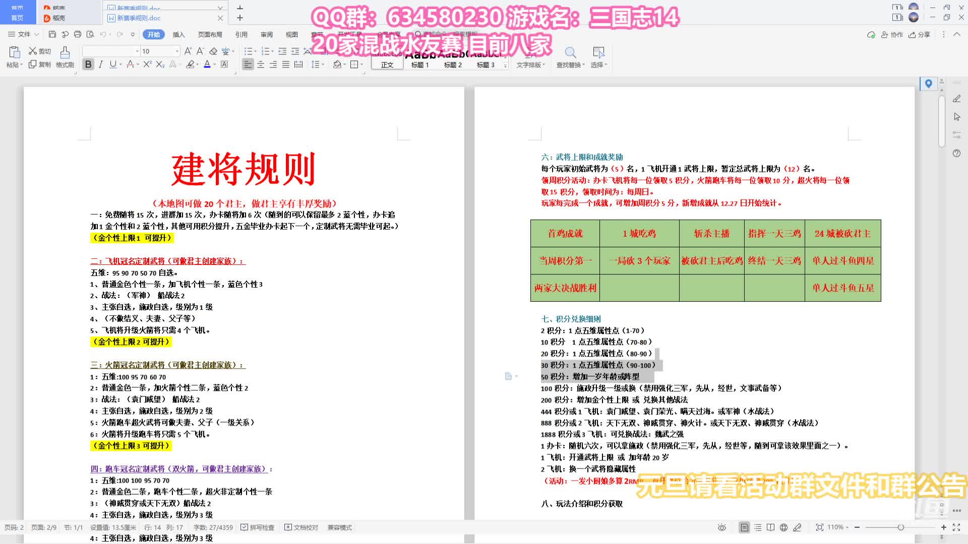The height and width of the screenshot is (544, 968).
Task: Expand line spacing dropdown
Action: [x=323, y=64]
